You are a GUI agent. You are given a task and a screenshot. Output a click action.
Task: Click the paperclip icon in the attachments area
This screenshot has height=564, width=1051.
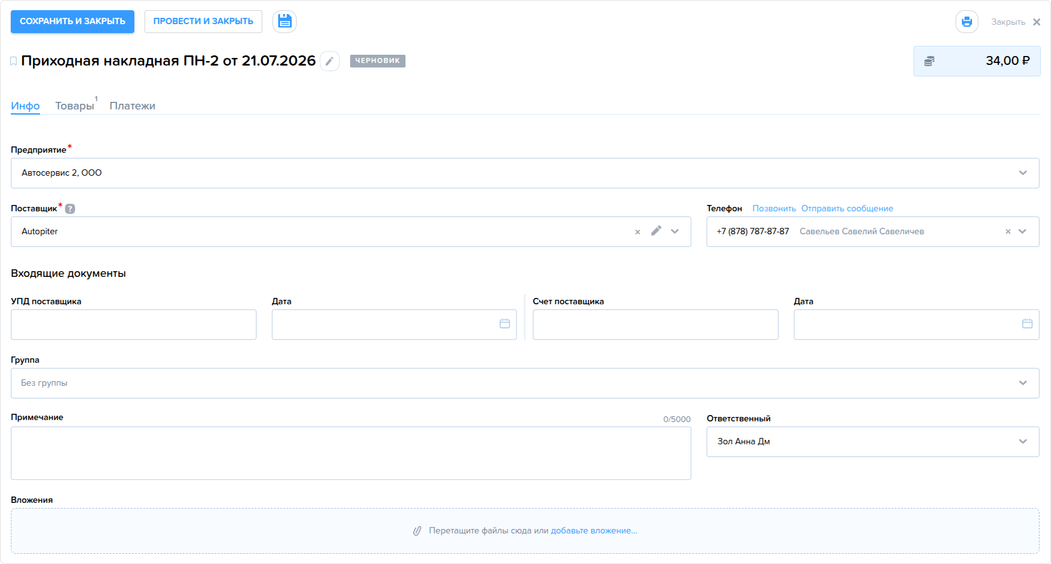pyautogui.click(x=417, y=531)
